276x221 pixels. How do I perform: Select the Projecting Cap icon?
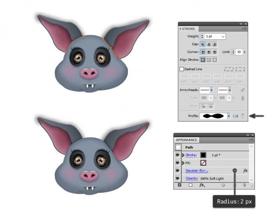point(215,44)
